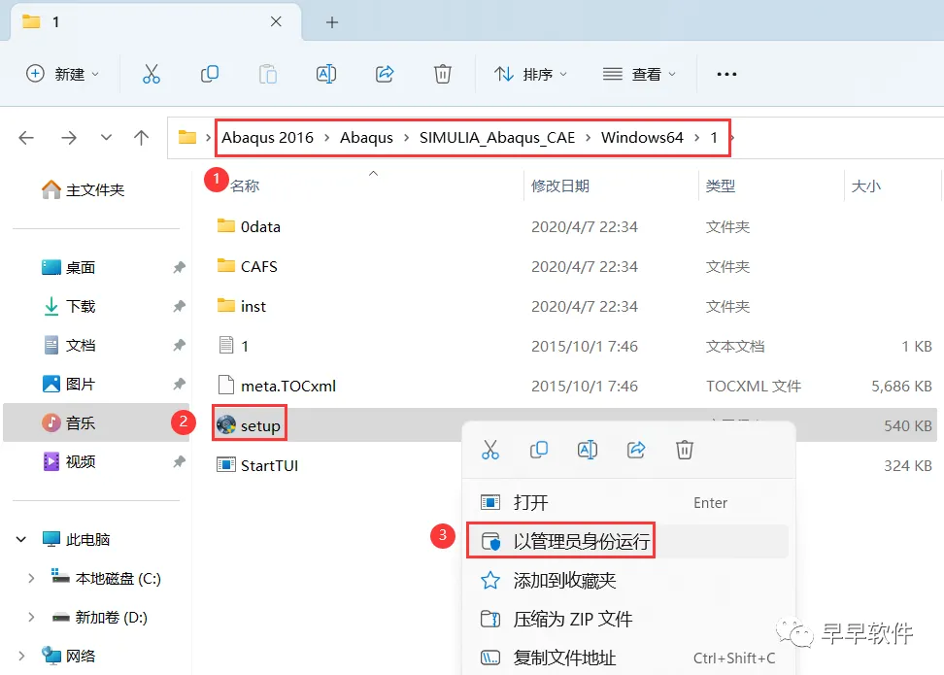944x675 pixels.
Task: Open Pictures (图片) in the sidebar
Action: (x=69, y=384)
